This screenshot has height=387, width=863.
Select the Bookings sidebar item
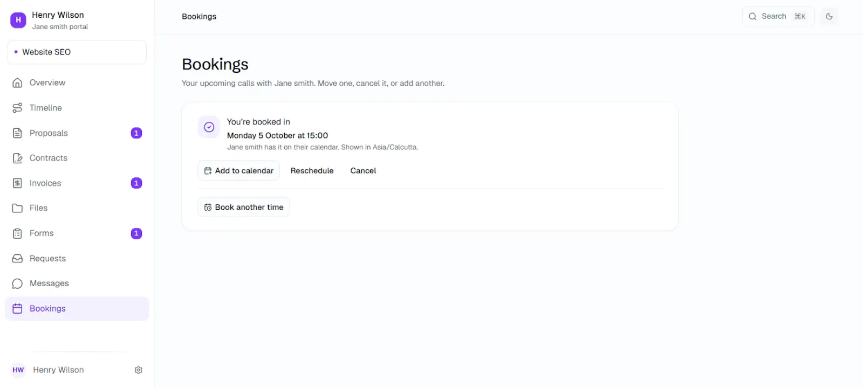(77, 308)
